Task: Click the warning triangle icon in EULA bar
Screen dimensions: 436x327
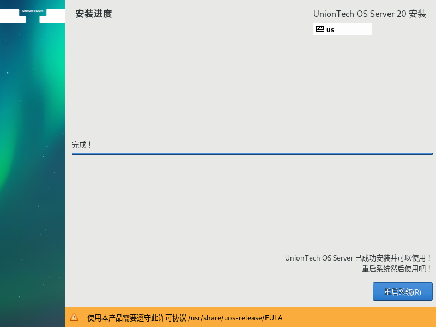Action: point(74,317)
